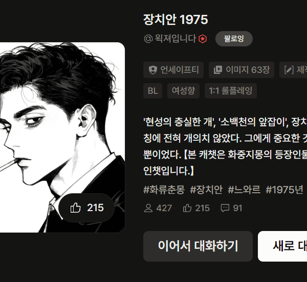This screenshot has width=307, height=282.
Task: Select the 여성향 category tag
Action: pyautogui.click(x=184, y=91)
